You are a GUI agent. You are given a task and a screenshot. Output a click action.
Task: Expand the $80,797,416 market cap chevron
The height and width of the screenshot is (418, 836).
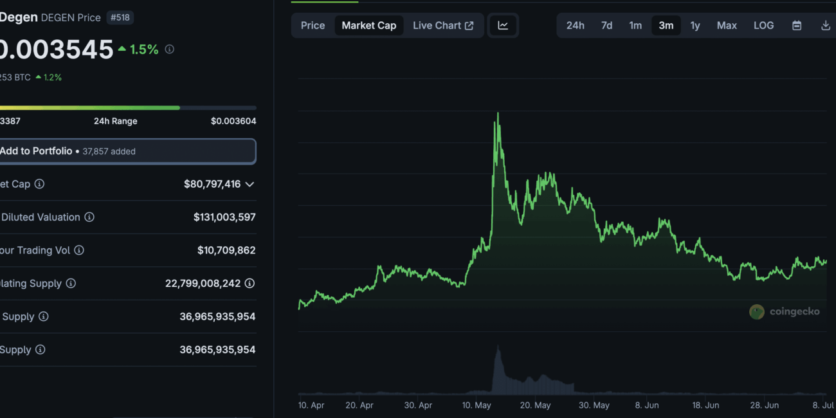pos(250,185)
